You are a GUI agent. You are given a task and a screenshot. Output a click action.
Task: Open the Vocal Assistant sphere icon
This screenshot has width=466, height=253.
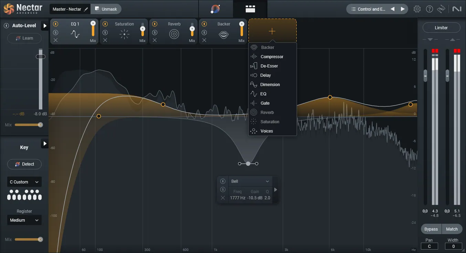(216, 9)
